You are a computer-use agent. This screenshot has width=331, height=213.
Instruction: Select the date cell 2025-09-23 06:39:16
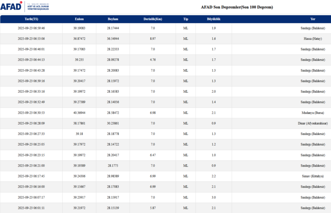pyautogui.click(x=31, y=81)
